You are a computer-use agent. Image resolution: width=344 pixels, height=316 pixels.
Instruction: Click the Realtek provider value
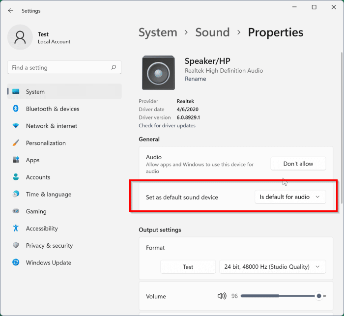tap(185, 101)
